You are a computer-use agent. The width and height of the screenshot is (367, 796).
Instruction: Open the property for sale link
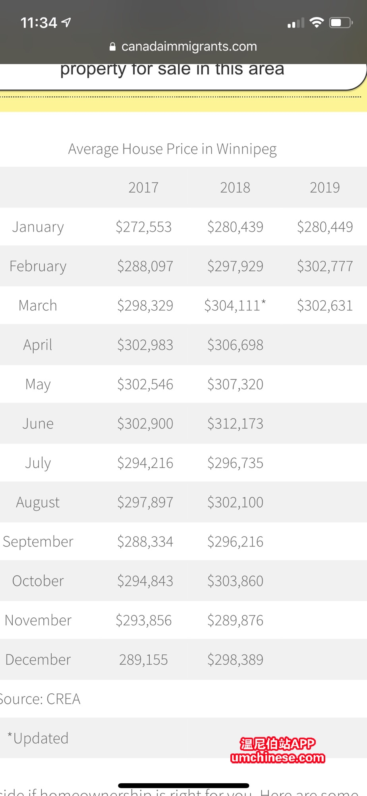172,70
